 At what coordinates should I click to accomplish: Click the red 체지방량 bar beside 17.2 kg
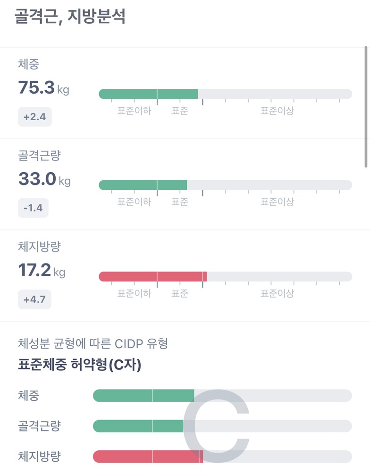point(152,276)
